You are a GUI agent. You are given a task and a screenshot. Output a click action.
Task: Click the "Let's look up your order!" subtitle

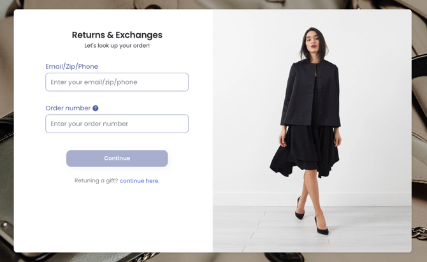[x=117, y=46]
